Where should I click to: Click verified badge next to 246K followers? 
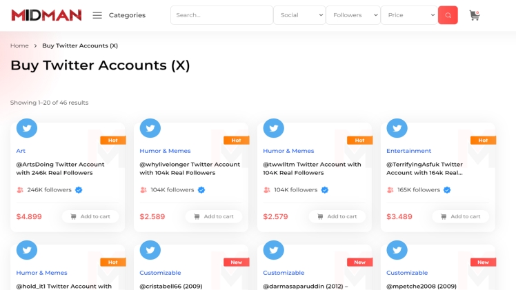coord(79,190)
